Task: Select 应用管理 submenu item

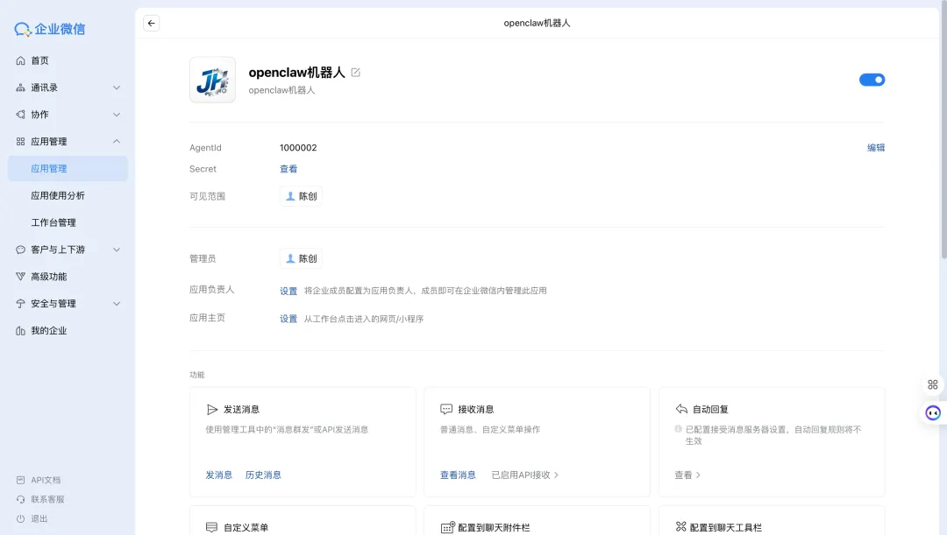Action: click(x=68, y=168)
